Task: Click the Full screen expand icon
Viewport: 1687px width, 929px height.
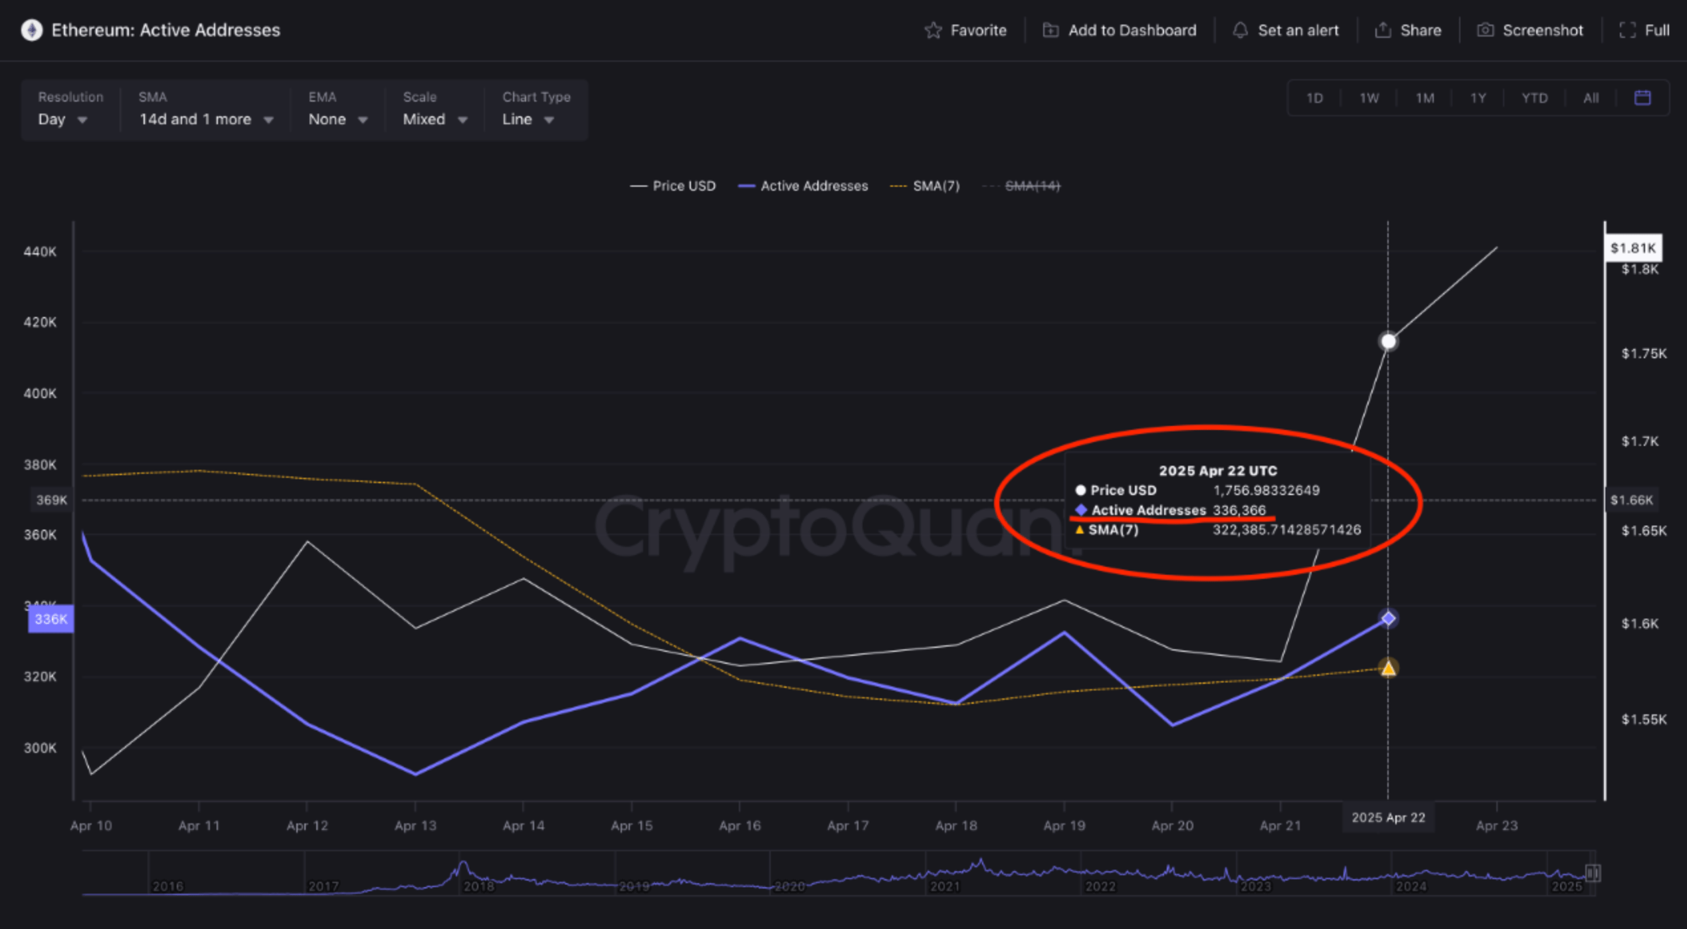Action: pyautogui.click(x=1627, y=31)
